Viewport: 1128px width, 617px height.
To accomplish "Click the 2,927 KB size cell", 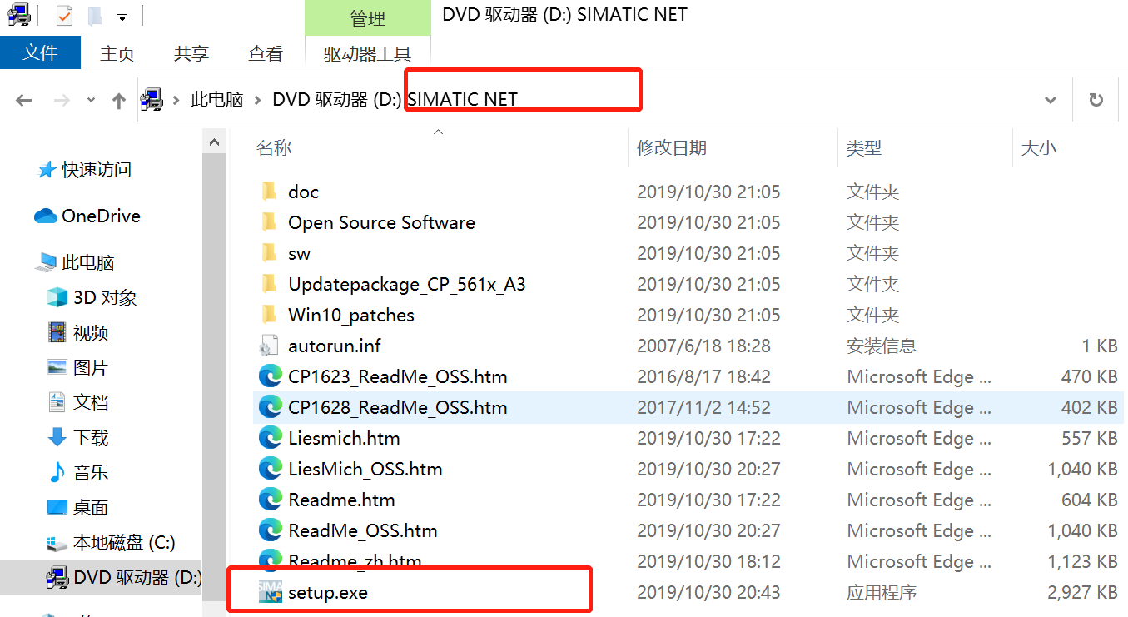I will pyautogui.click(x=1082, y=593).
